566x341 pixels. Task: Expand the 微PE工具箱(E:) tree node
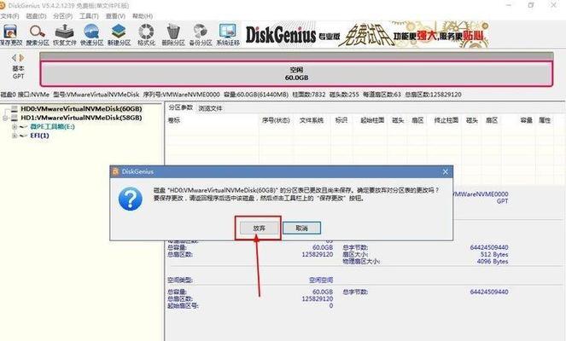[x=15, y=127]
